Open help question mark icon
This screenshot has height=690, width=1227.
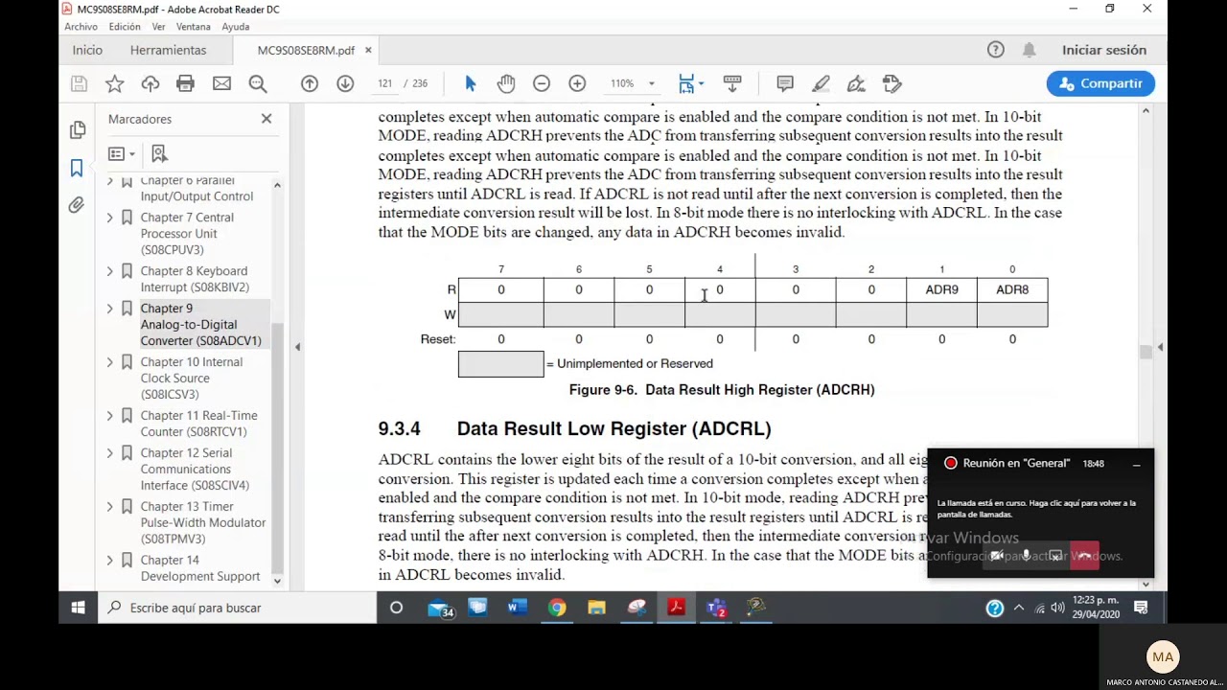(996, 50)
